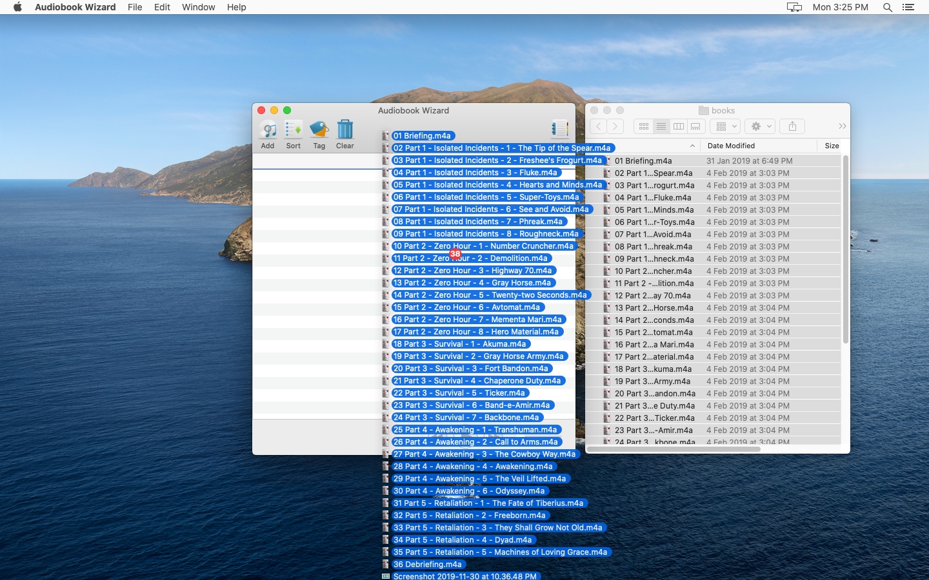Click the 31 Jan 2019 at 6:49 PM date

(x=750, y=161)
